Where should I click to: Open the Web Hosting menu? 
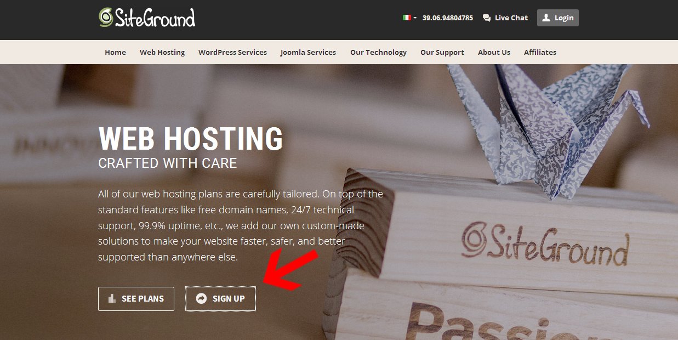(162, 52)
